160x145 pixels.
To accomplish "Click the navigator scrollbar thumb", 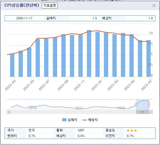I will [x=142, y=112].
